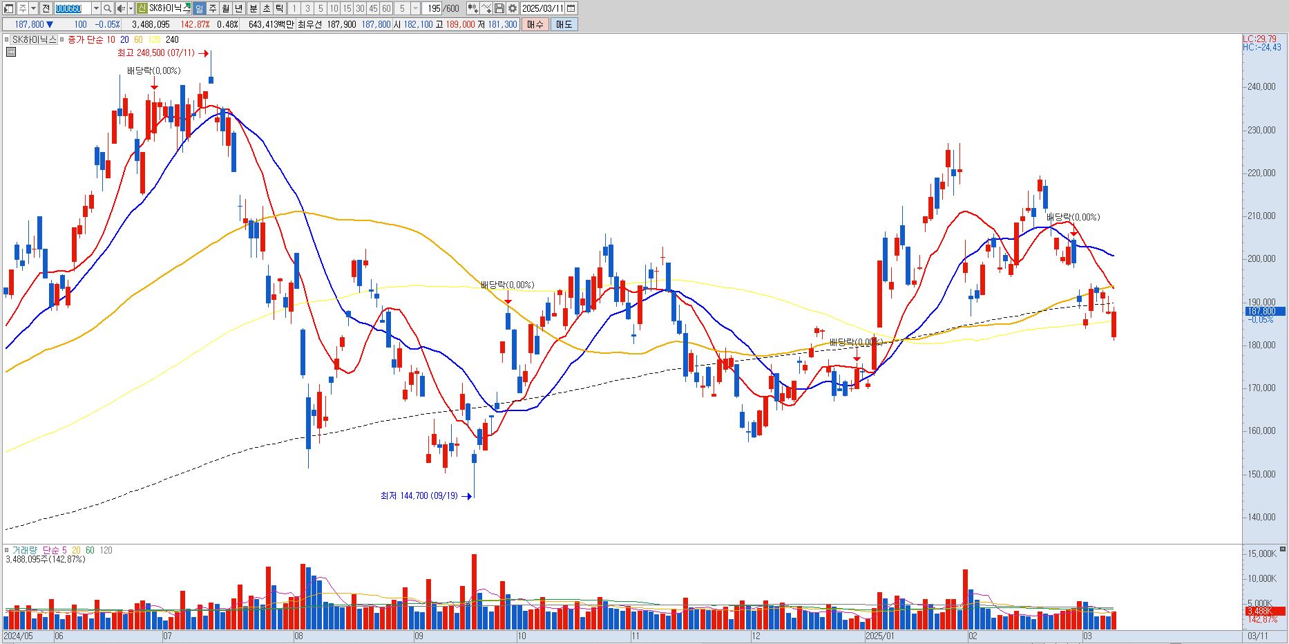Open the 주 market type dropdown arrow
Image resolution: width=1289 pixels, height=644 pixels.
(x=33, y=8)
